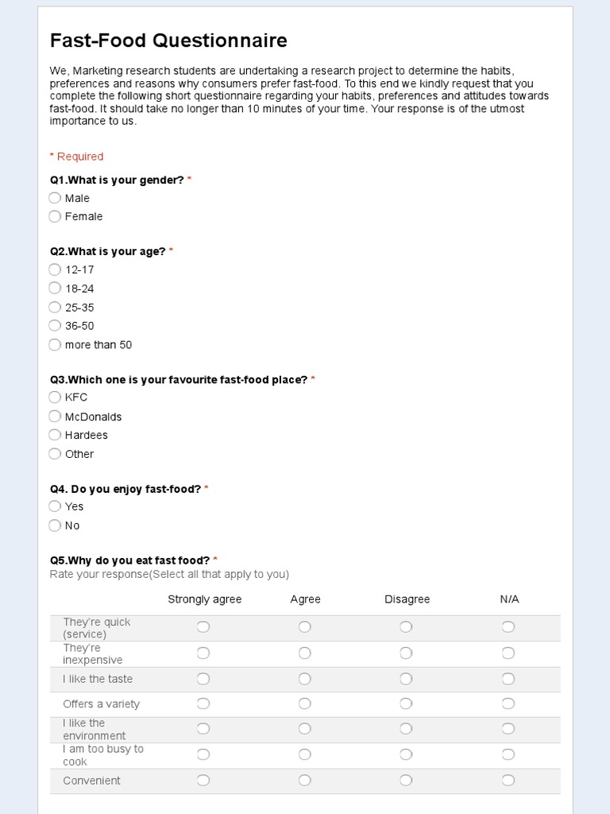Image resolution: width=610 pixels, height=814 pixels.
Task: Pick the 25-35 age range
Action: click(55, 307)
